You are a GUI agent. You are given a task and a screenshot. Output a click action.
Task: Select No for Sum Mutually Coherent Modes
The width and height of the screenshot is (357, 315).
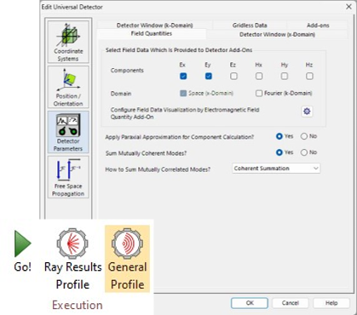pyautogui.click(x=304, y=152)
